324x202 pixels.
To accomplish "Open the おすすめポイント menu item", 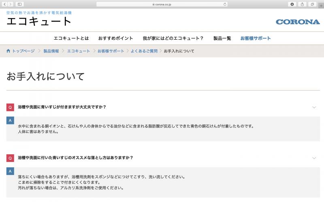I will [x=115, y=38].
